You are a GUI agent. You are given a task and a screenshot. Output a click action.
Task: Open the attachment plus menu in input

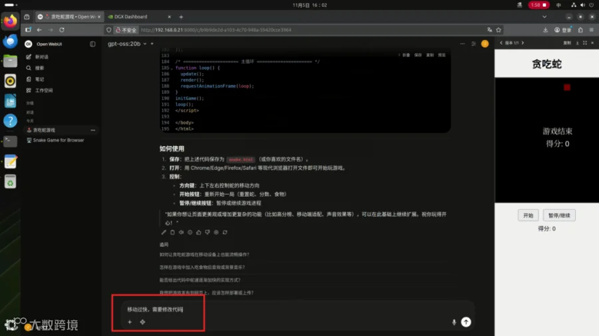[130, 322]
